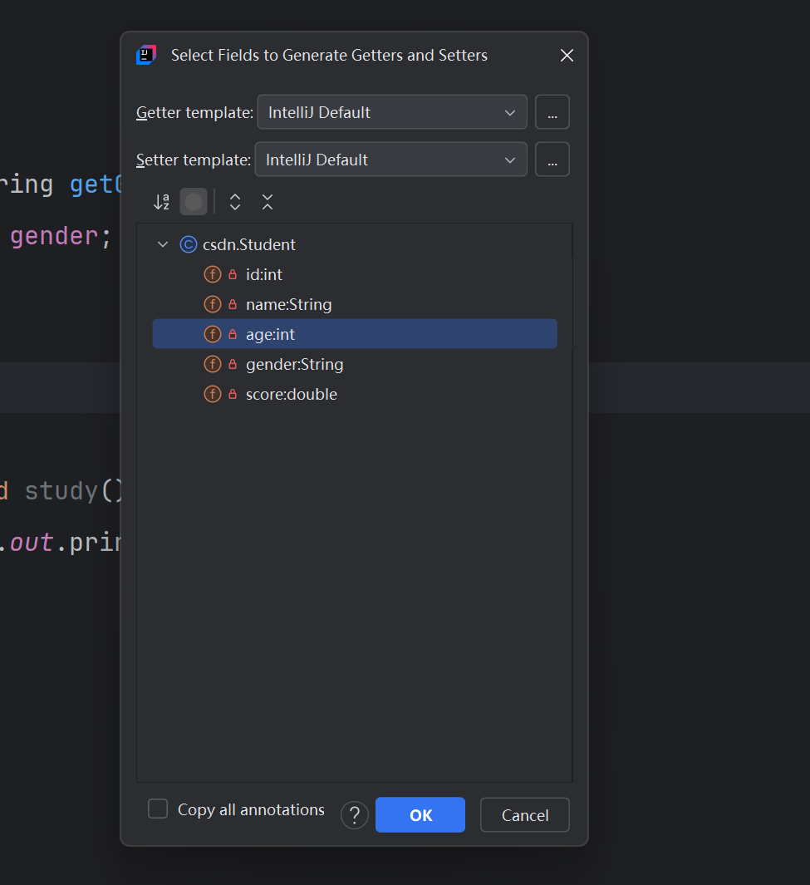Click the Setter template label

click(x=194, y=160)
